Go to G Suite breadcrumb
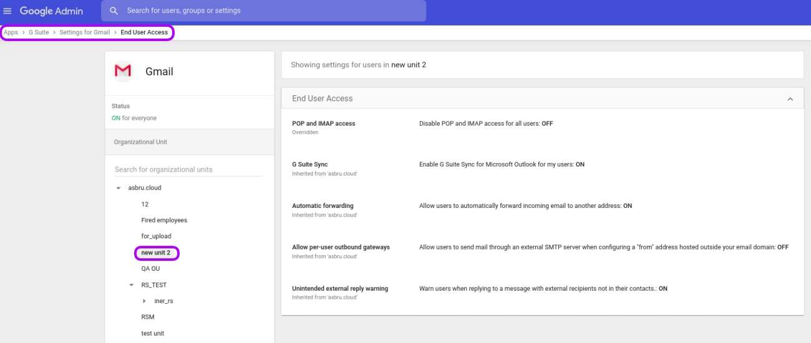The height and width of the screenshot is (343, 811). [x=39, y=32]
